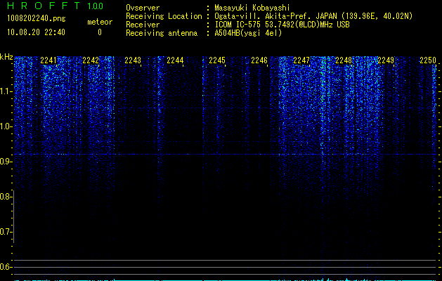Viewport: 442px width, 281px height.
Task: Click the kHz axis unit label
Action: pos(6,57)
